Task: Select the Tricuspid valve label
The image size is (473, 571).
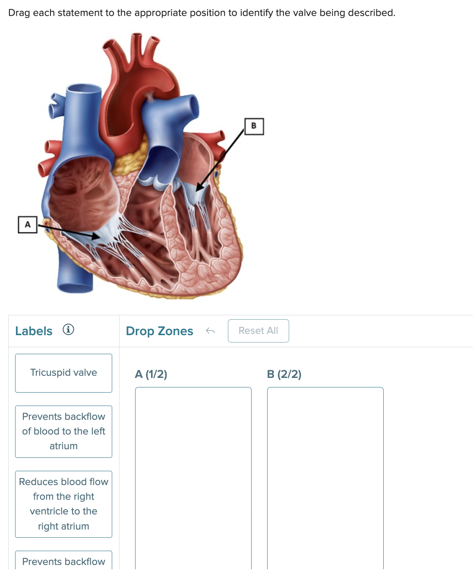Action: point(63,373)
